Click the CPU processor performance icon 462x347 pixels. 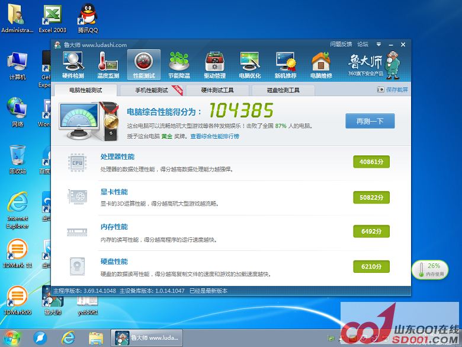click(x=77, y=163)
